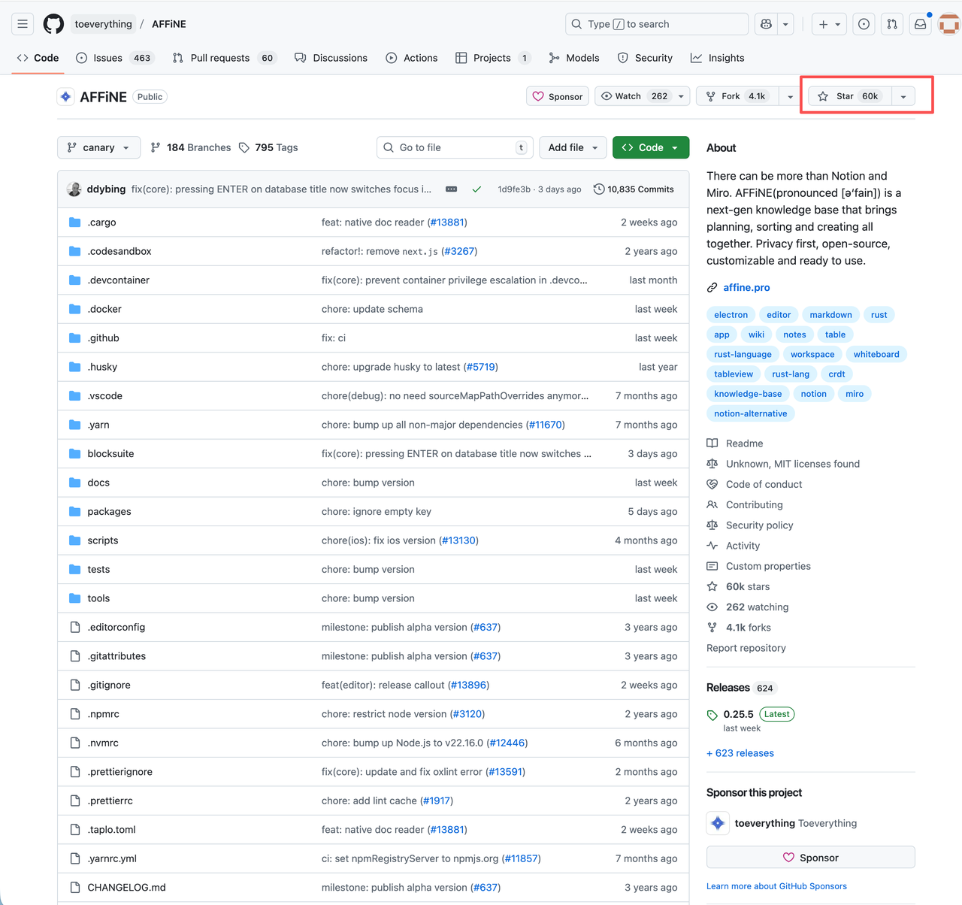
Task: Open the #13881 link in .cargo row
Action: click(447, 222)
